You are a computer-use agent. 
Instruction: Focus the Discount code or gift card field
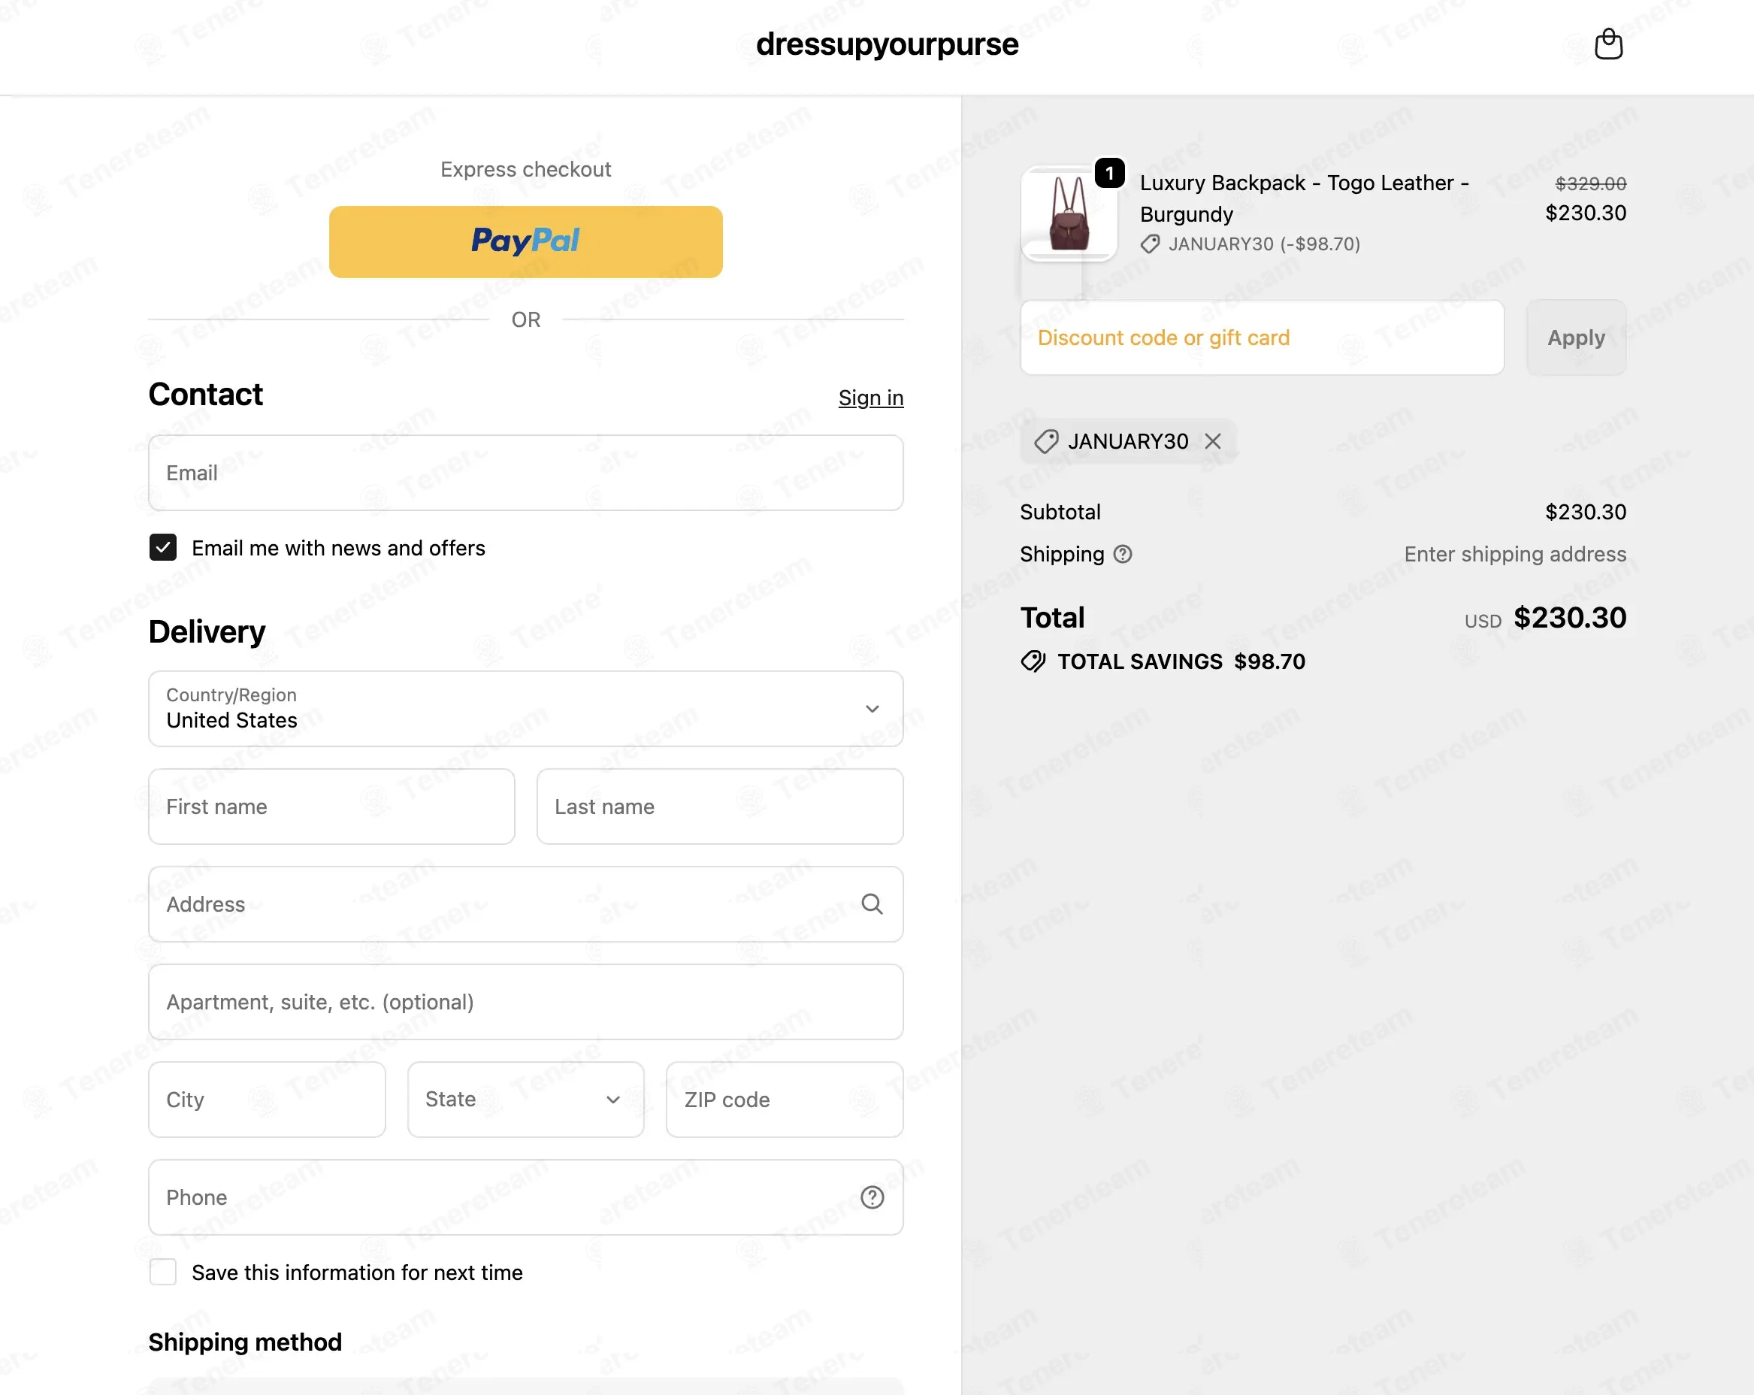1262,337
